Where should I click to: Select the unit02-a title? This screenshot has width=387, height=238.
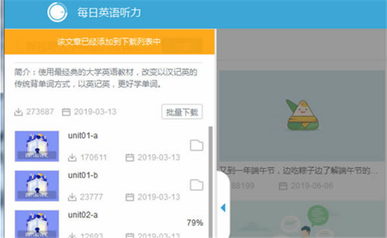[83, 215]
